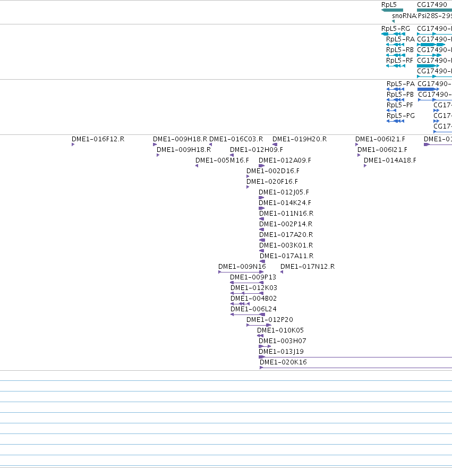Click the DME1-004B02 clone label
Image resolution: width=452 pixels, height=468 pixels.
[x=253, y=299]
